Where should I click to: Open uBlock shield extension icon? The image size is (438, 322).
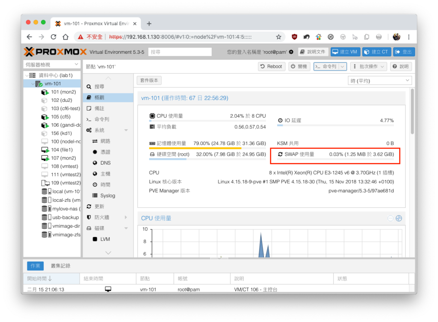point(294,37)
